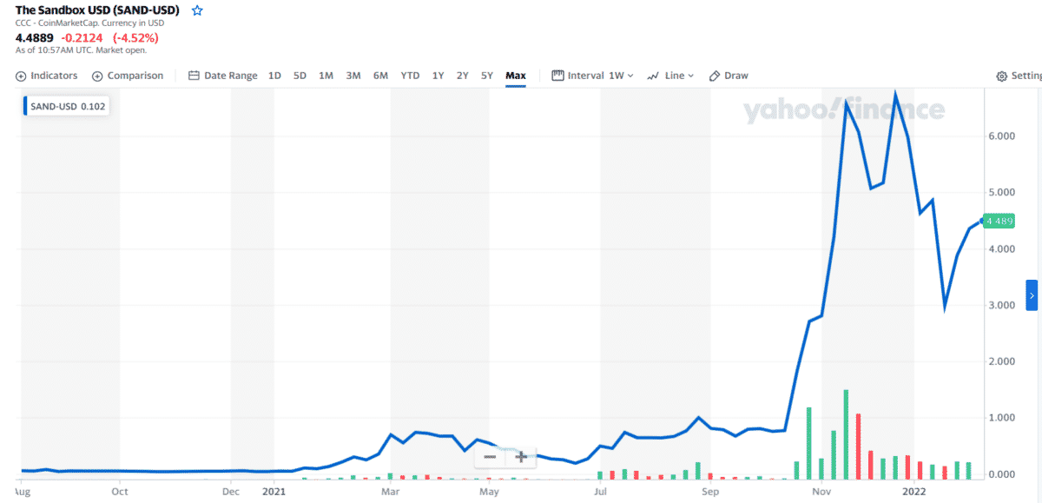The image size is (1042, 503).
Task: Click the Jul x-axis label
Action: tap(599, 492)
